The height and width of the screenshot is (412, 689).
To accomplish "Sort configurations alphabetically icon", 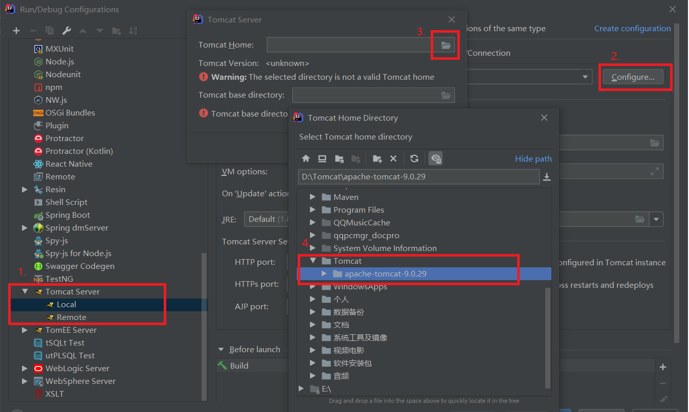I will 133,31.
